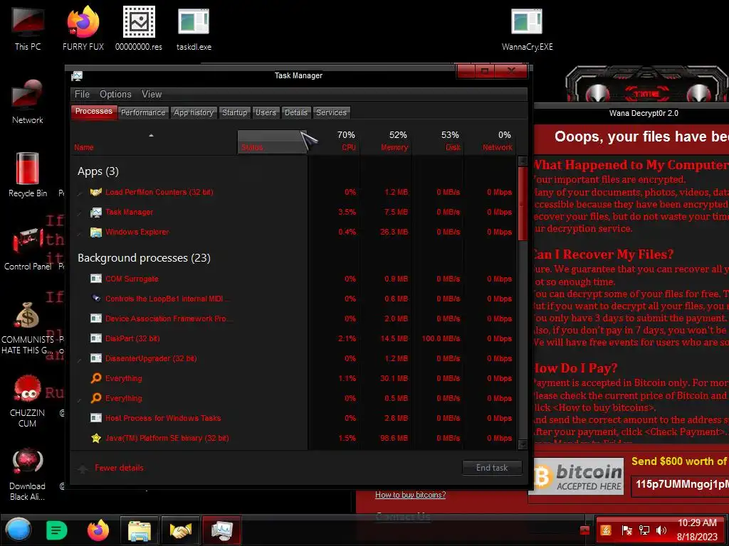Click the scrollbar down arrow in Task Manager

(523, 444)
